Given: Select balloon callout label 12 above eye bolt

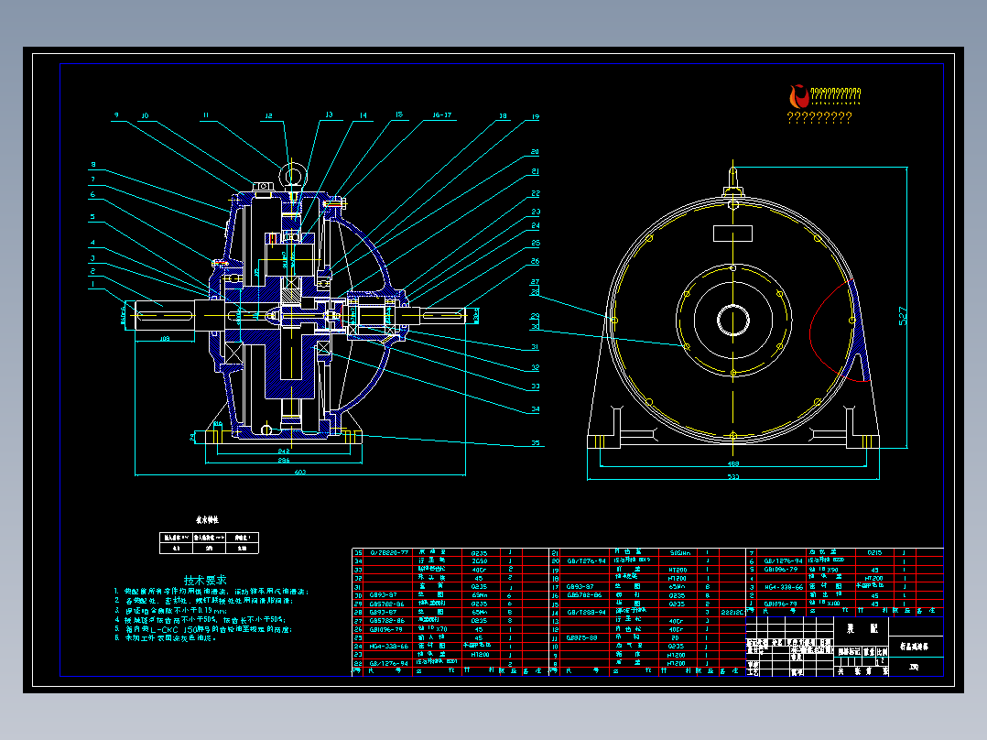Looking at the screenshot, I should 269,116.
